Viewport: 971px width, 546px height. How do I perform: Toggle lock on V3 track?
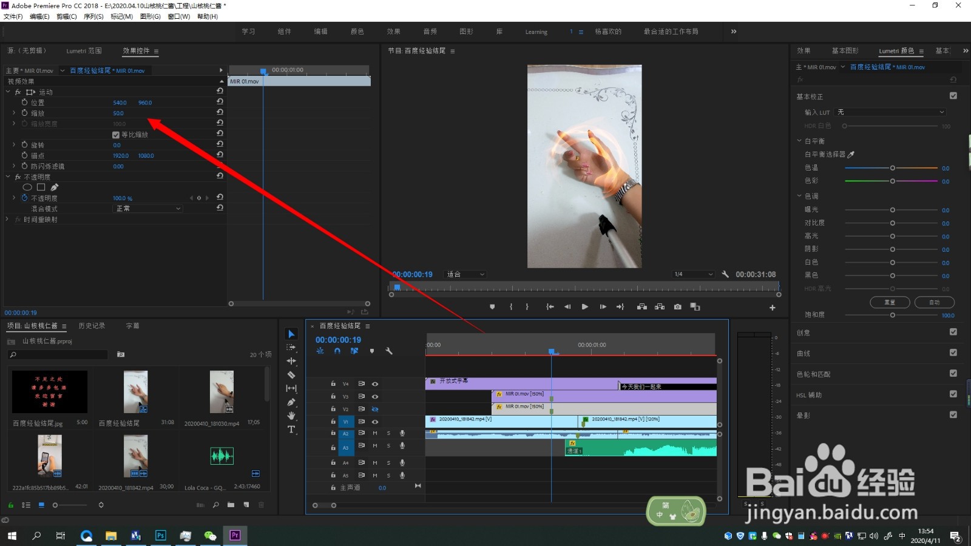click(333, 396)
